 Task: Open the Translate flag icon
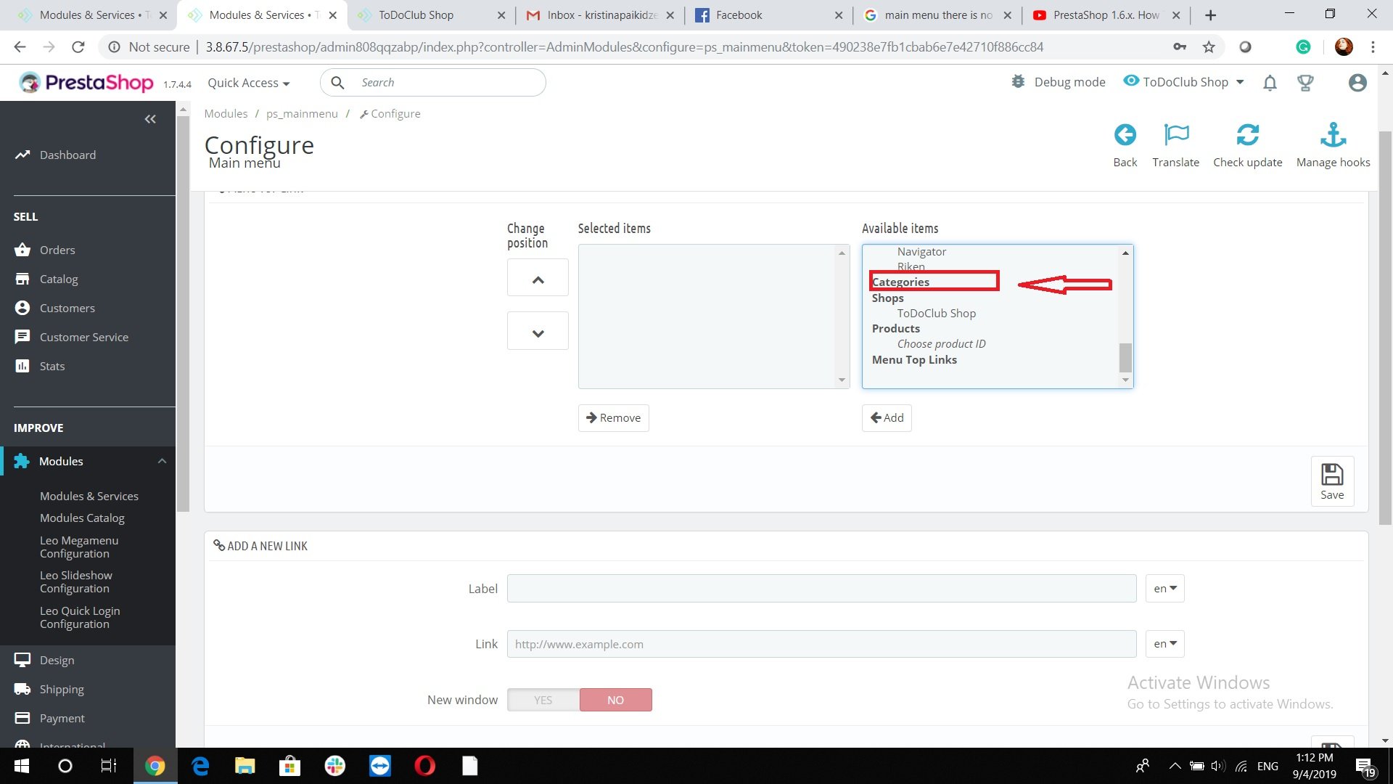[x=1175, y=136]
